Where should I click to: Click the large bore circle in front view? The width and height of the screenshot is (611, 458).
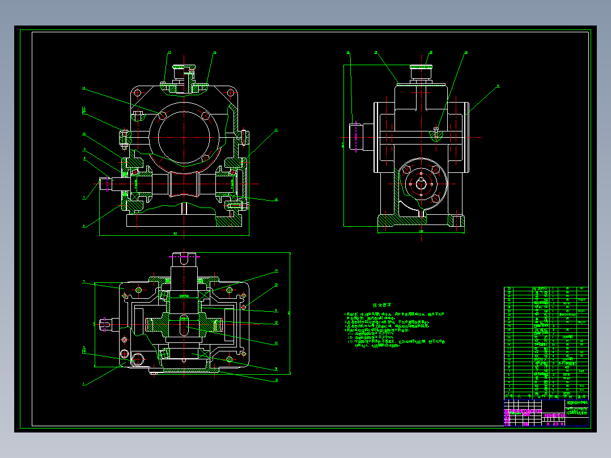(x=184, y=137)
